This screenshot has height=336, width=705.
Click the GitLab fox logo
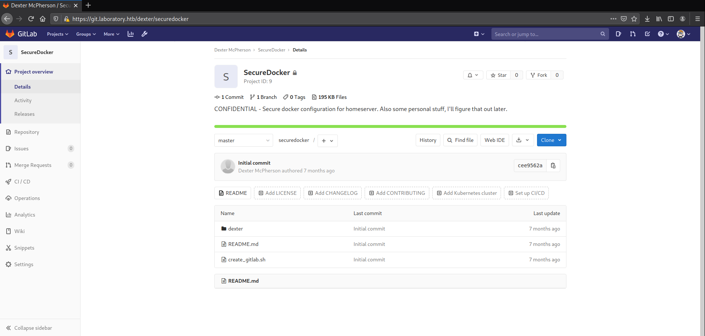pyautogui.click(x=10, y=34)
